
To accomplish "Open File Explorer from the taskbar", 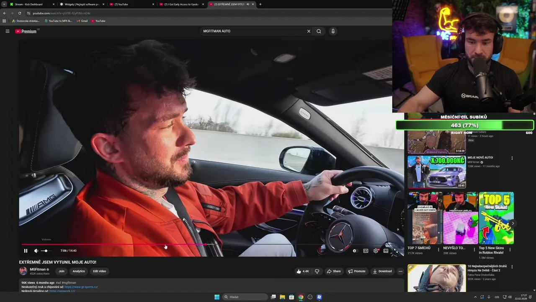I will point(282,297).
